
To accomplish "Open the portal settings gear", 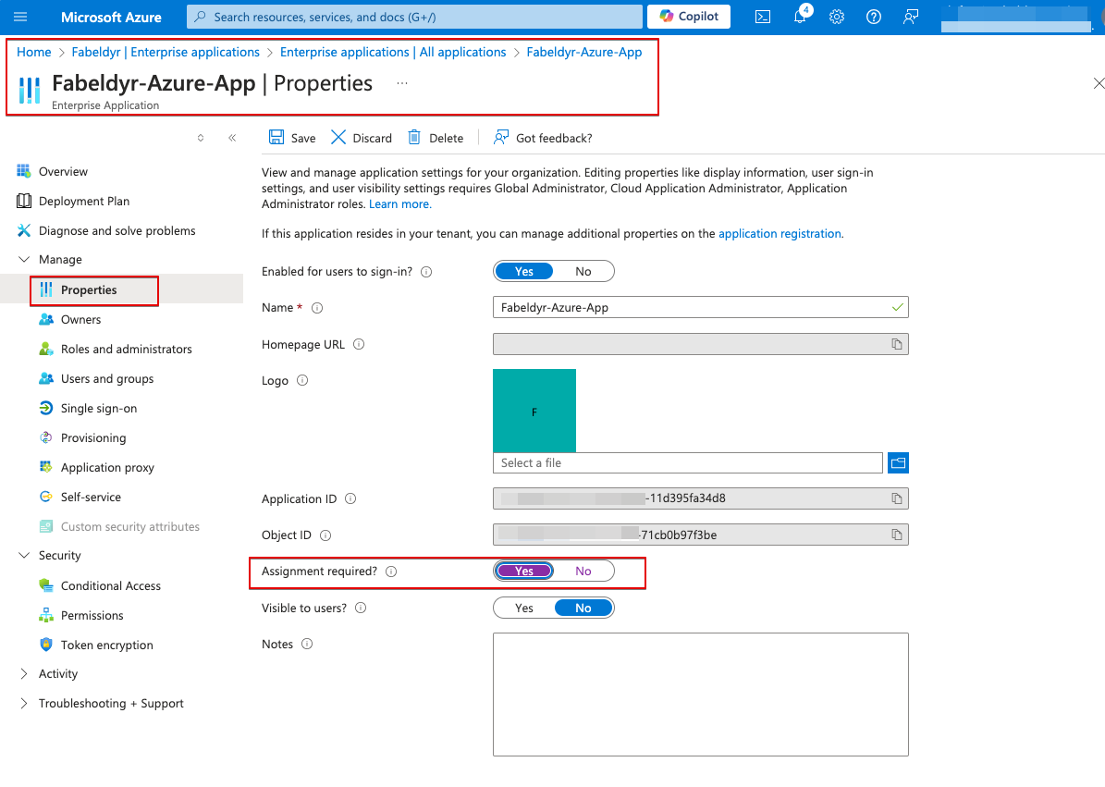I will [x=836, y=16].
